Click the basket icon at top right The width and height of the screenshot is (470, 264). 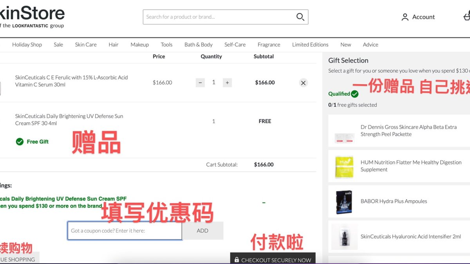click(466, 17)
